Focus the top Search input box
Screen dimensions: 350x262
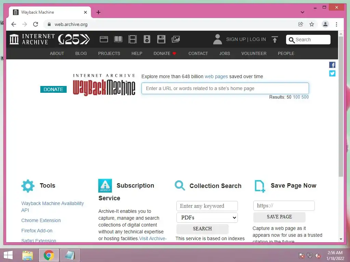click(x=308, y=40)
